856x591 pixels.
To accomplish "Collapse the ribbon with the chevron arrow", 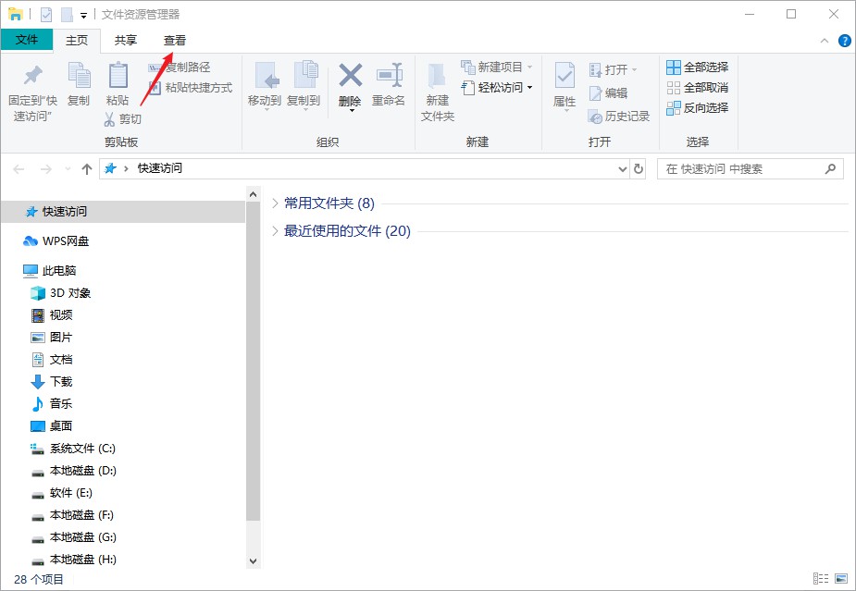I will [822, 40].
